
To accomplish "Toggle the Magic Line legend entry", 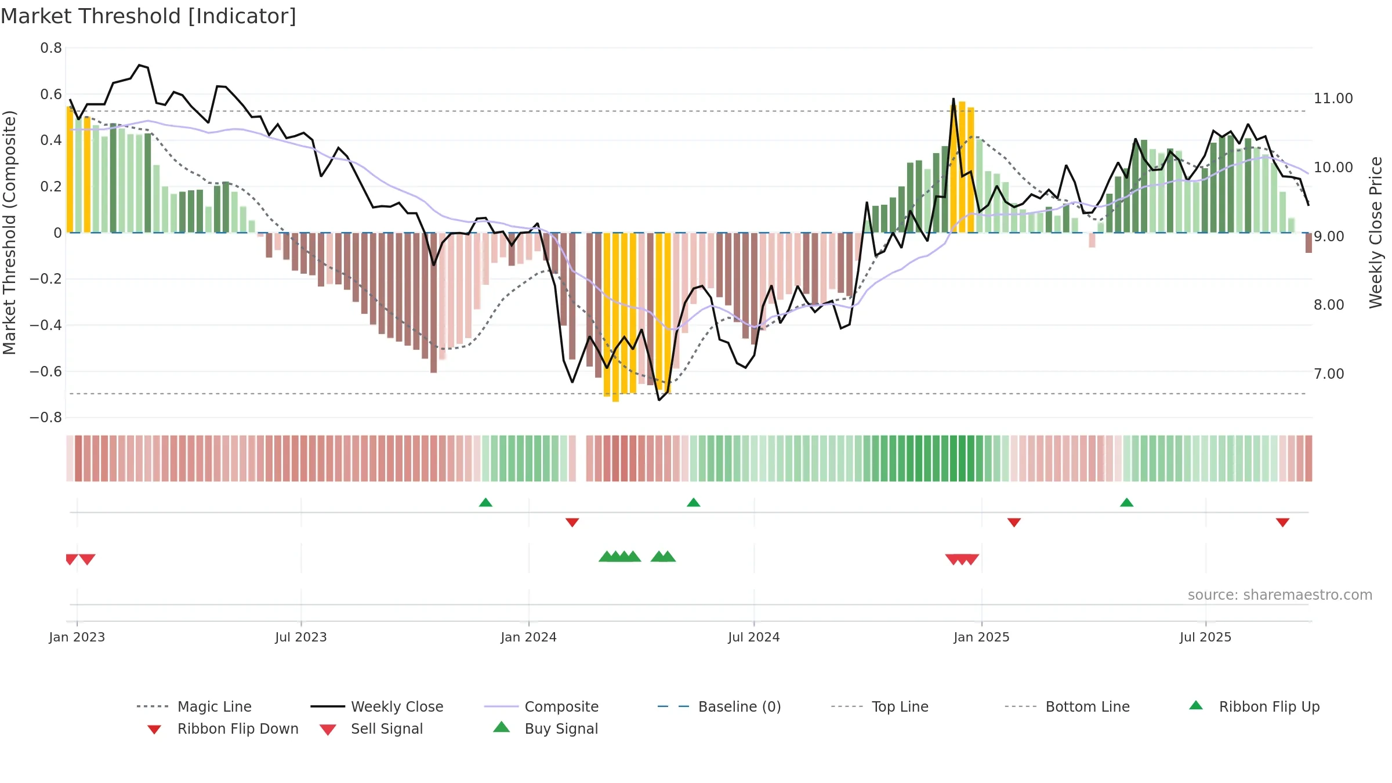I will [194, 706].
